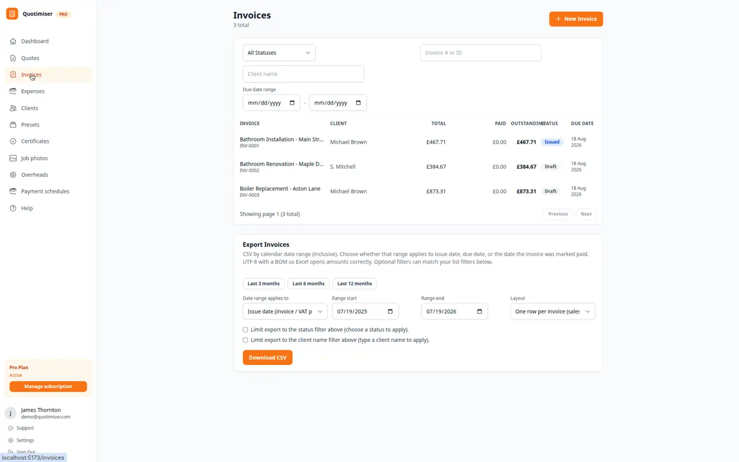Click Download CSV button

point(267,357)
